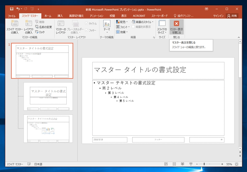Click spell check icon in status bar
This screenshot has height=172, width=247.
pos(29,164)
